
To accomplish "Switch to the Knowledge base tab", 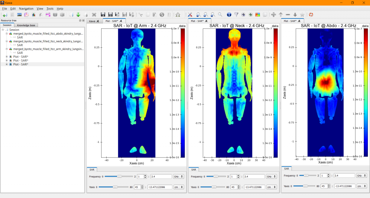I will pos(26,25).
